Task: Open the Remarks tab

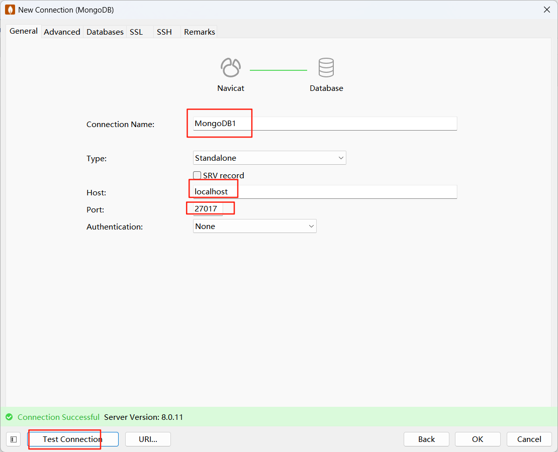Action: pyautogui.click(x=199, y=32)
